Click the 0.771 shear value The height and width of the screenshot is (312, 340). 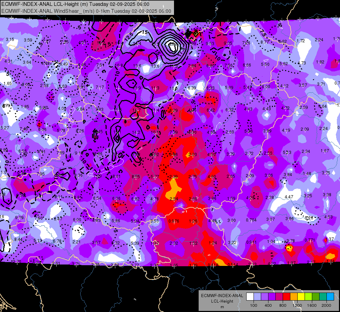coord(310,240)
